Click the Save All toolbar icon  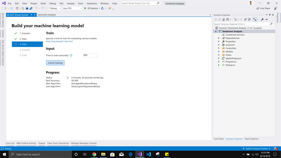point(31,8)
